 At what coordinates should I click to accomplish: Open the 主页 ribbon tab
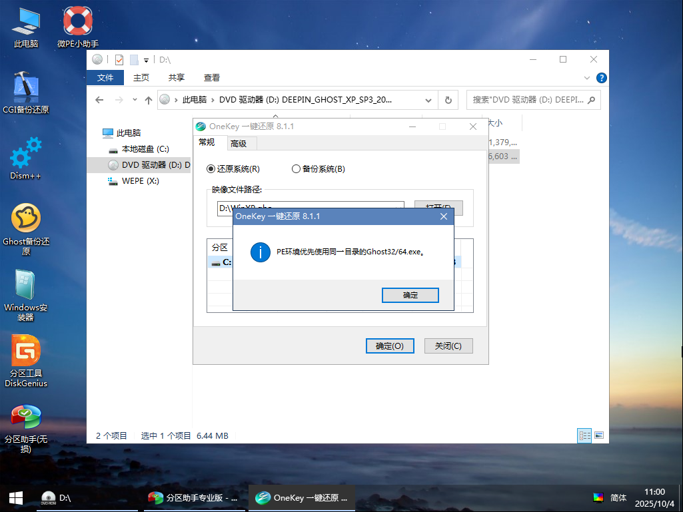[x=141, y=78]
